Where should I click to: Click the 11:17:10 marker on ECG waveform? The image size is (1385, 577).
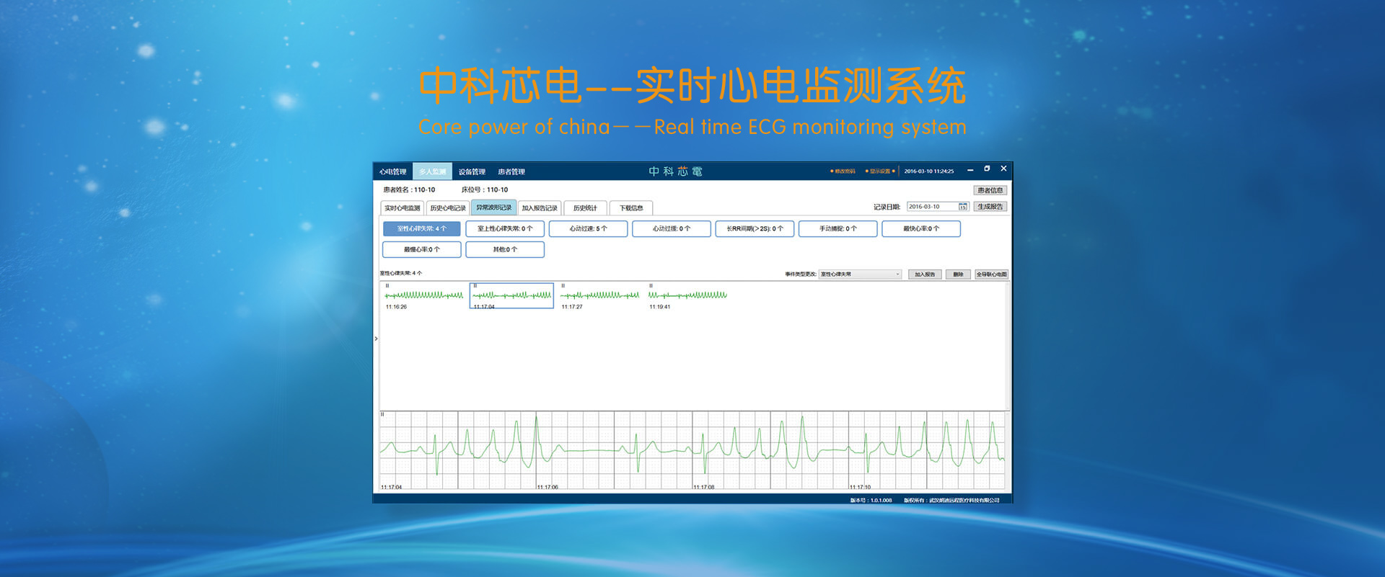tap(860, 487)
